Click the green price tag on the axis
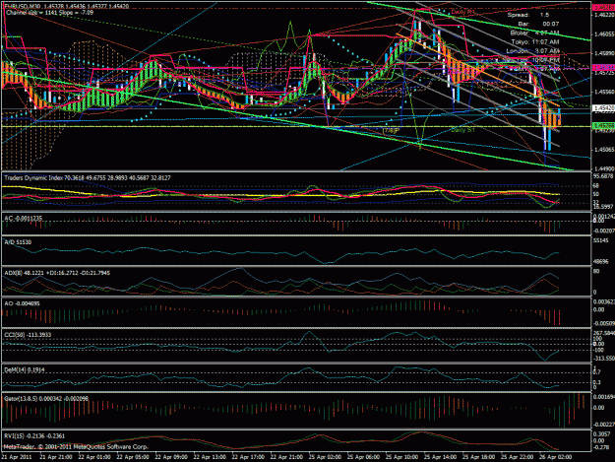Viewport: 615px width, 462px height. pyautogui.click(x=603, y=126)
